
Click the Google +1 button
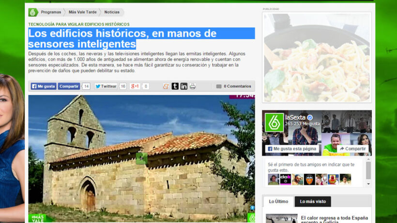[135, 86]
